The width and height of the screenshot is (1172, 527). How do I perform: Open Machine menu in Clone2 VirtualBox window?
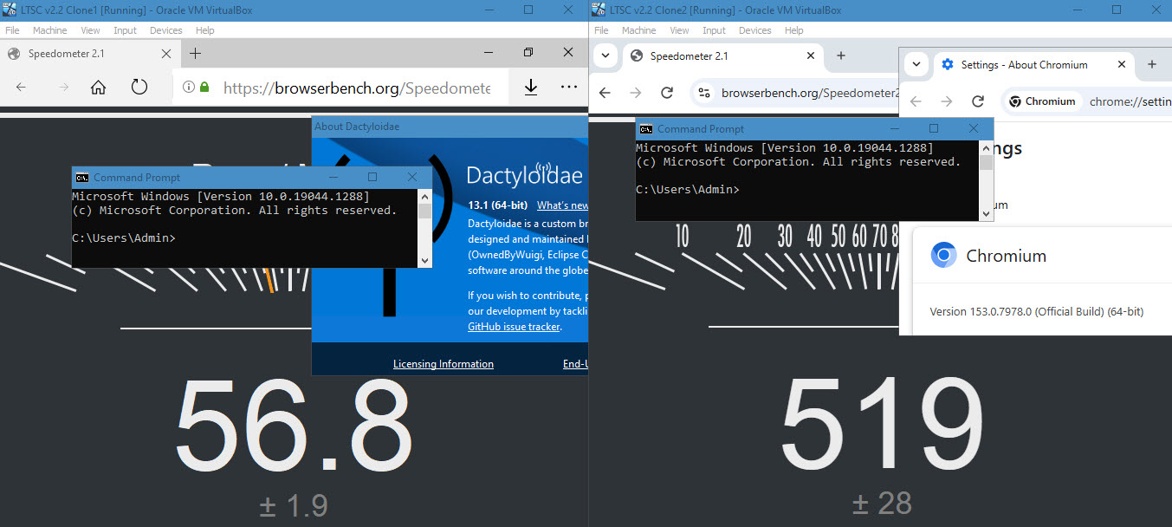click(x=638, y=30)
